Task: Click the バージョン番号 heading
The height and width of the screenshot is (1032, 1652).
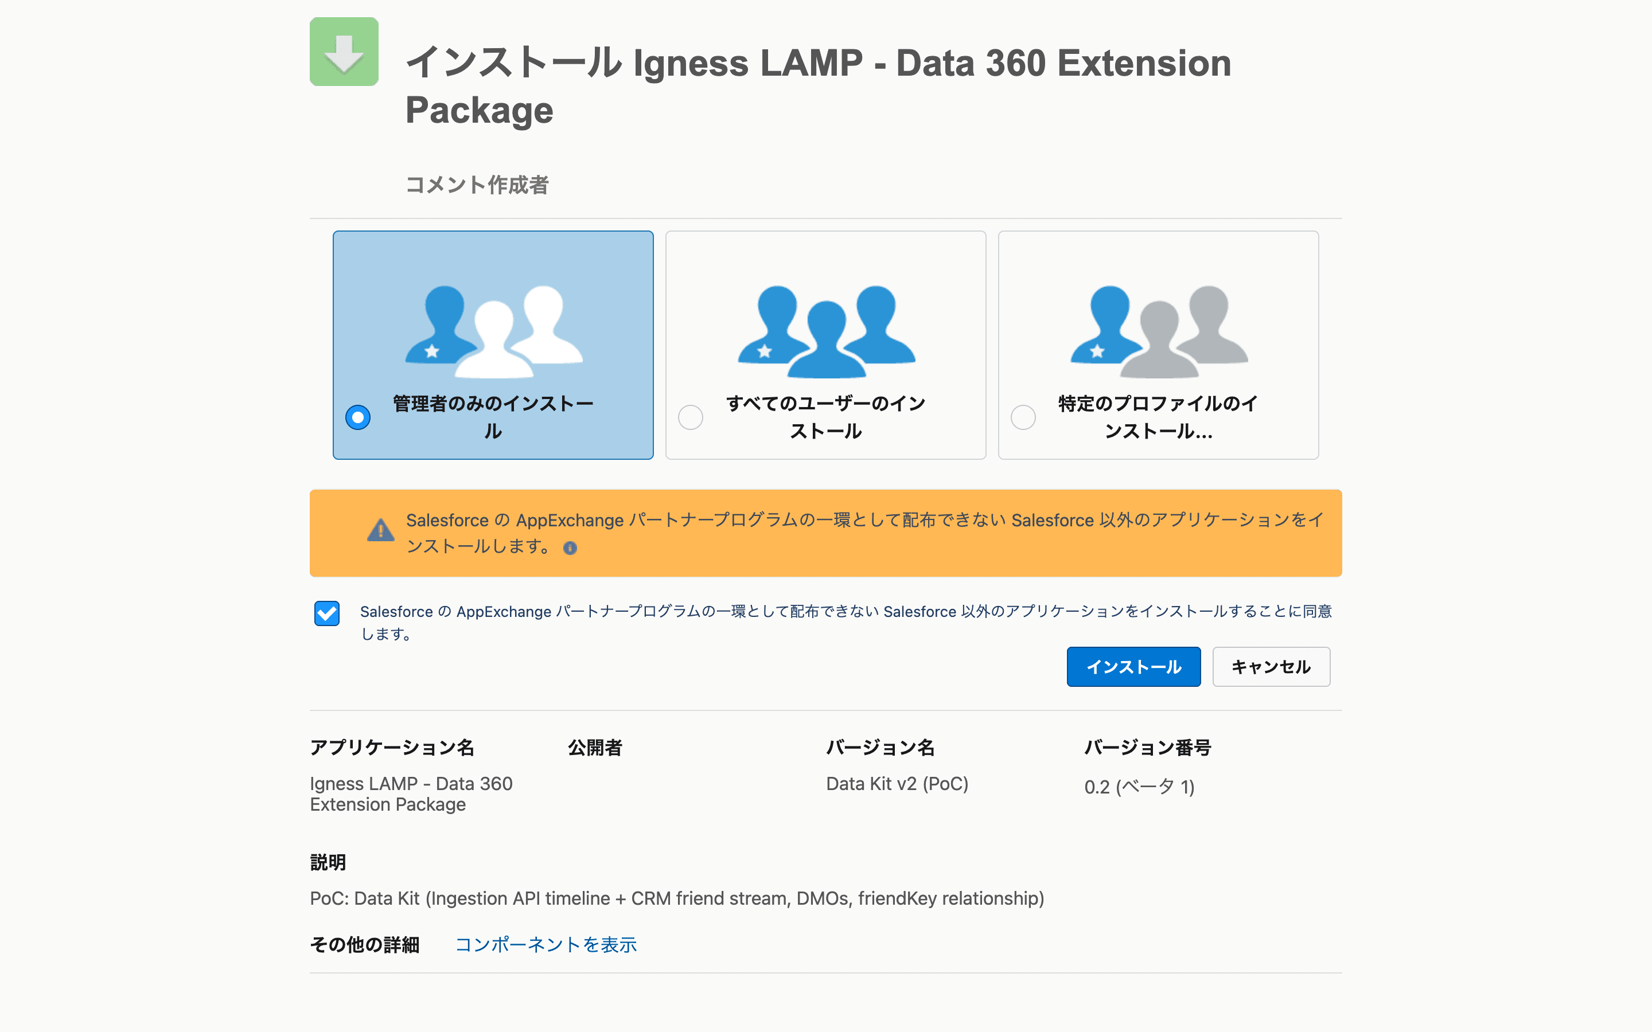Action: click(x=1148, y=748)
